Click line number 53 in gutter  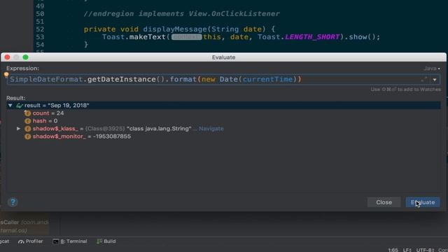40,37
